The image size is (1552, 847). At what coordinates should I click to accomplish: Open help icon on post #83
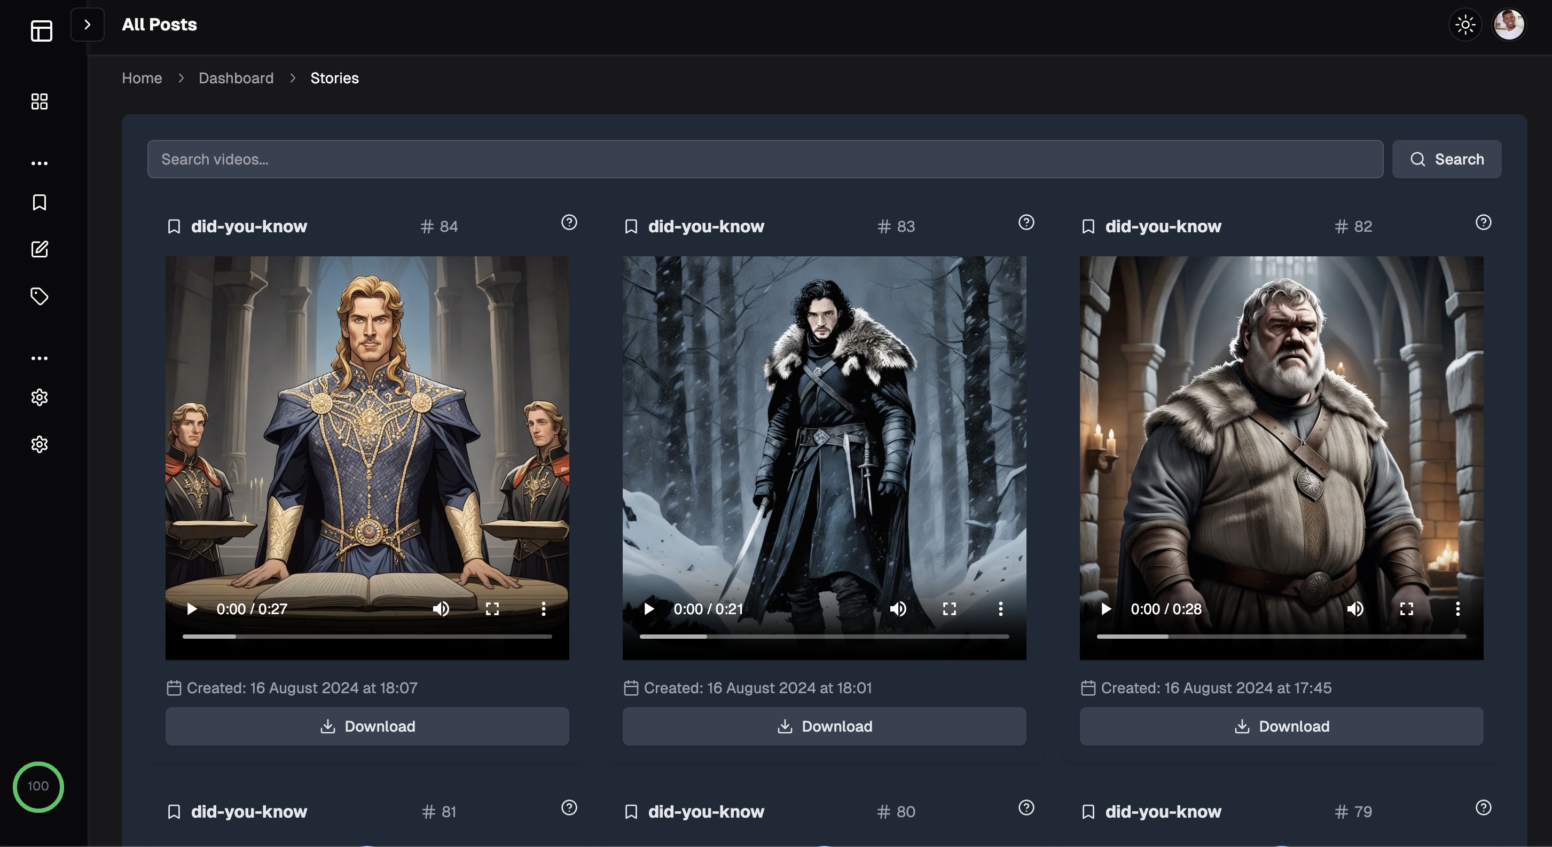pos(1026,222)
